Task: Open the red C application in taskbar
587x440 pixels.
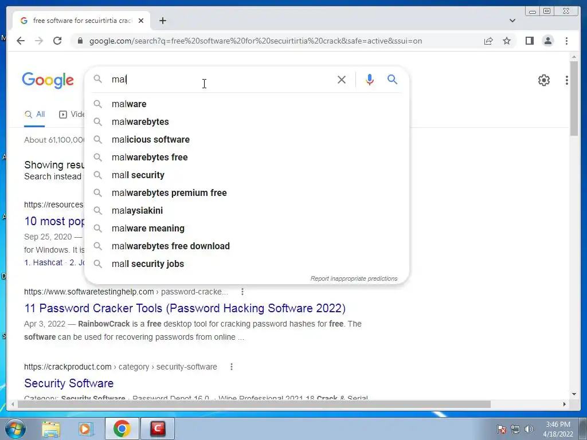Action: tap(158, 429)
